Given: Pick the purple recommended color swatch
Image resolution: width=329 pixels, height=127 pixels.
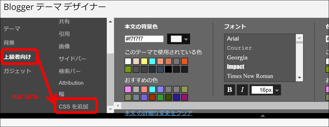Looking at the screenshot, I should (144, 97).
